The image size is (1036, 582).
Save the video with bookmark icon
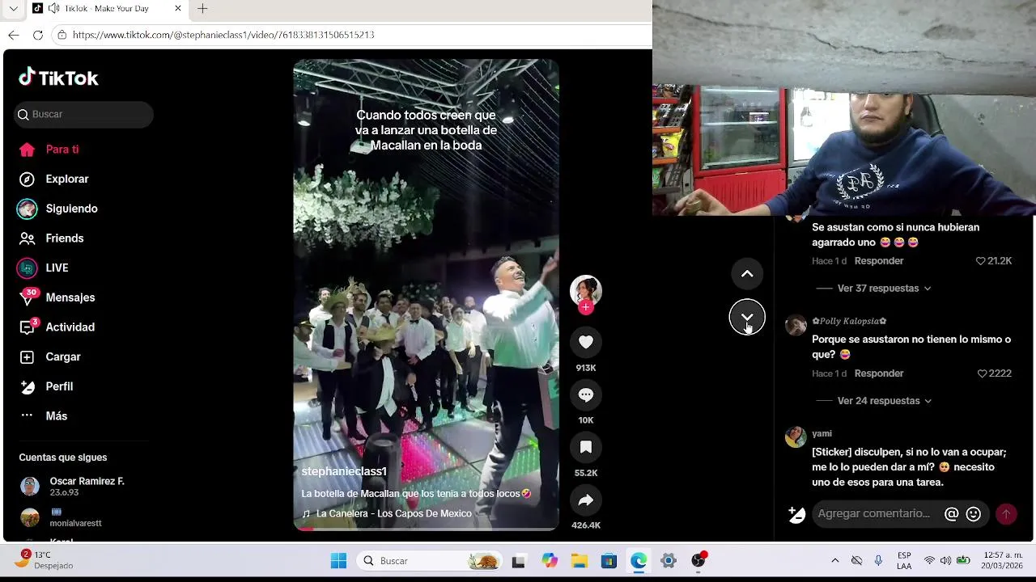pyautogui.click(x=586, y=447)
